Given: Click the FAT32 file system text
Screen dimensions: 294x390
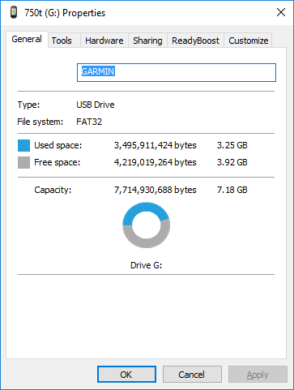Looking at the screenshot, I should tap(89, 122).
